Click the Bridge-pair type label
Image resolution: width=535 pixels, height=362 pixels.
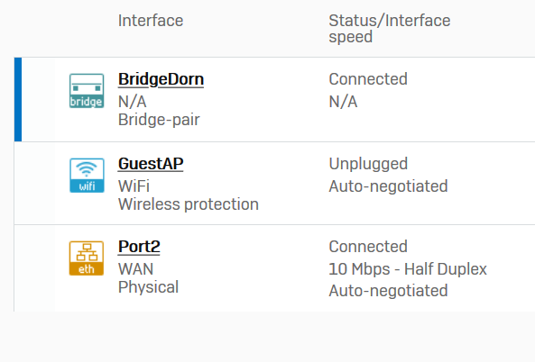[x=159, y=120]
